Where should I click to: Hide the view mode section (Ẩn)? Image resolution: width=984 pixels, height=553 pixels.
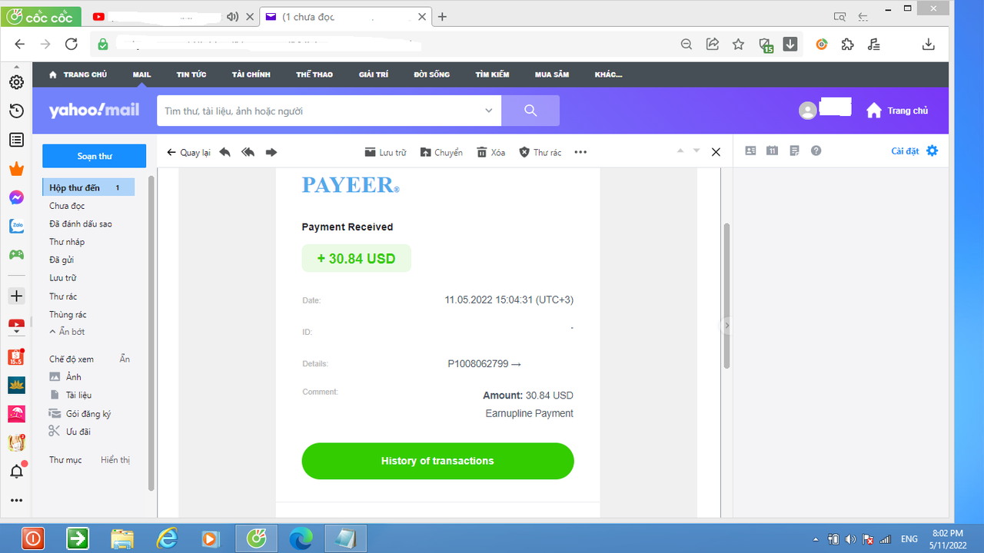125,359
